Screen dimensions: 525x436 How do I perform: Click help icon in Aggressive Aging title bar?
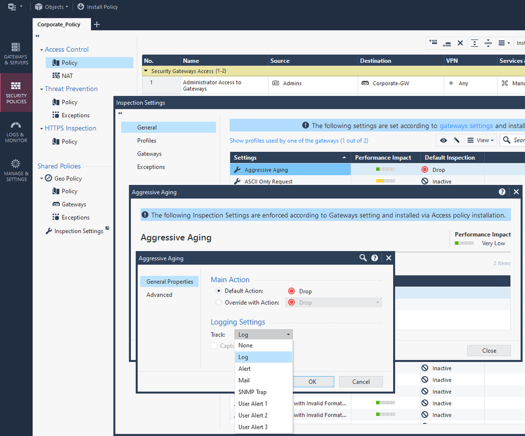(x=502, y=192)
